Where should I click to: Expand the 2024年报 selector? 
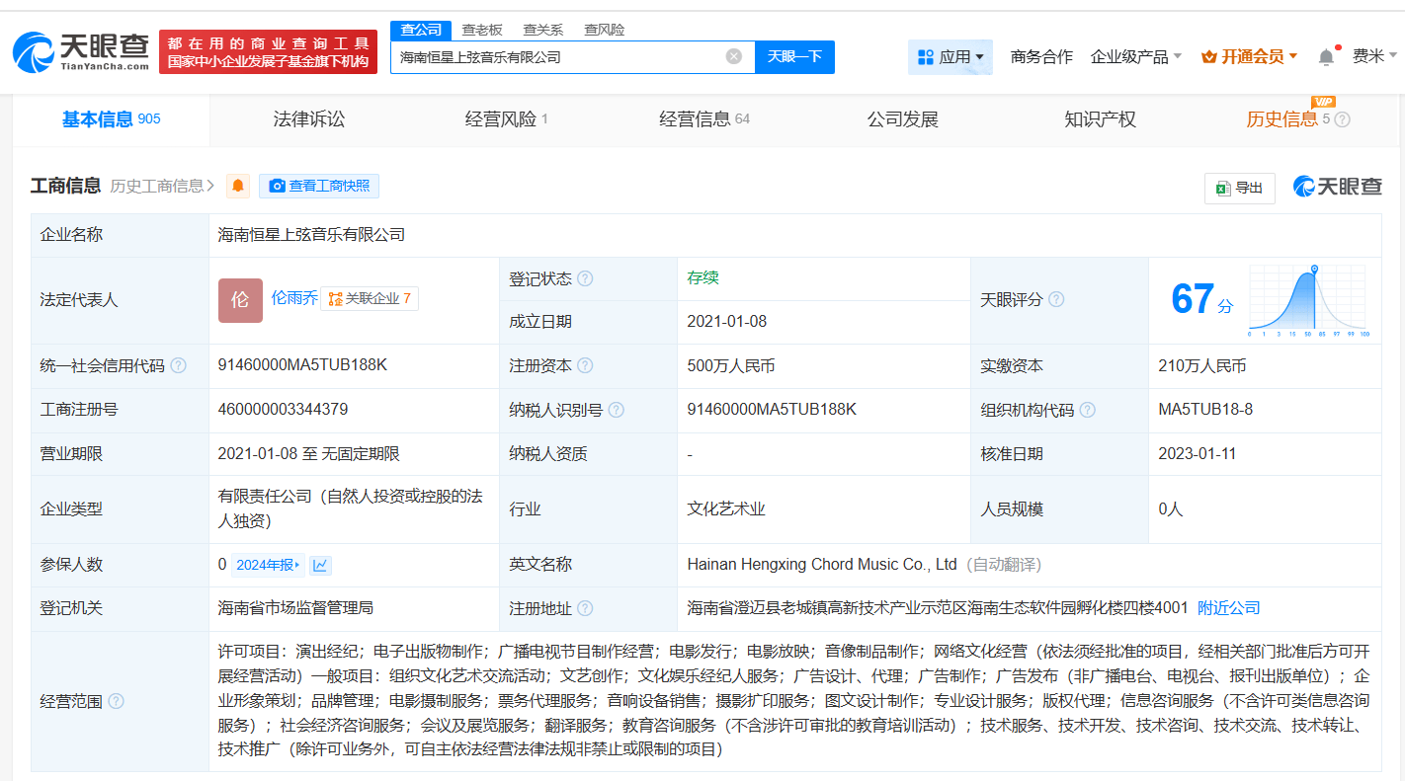tap(268, 565)
